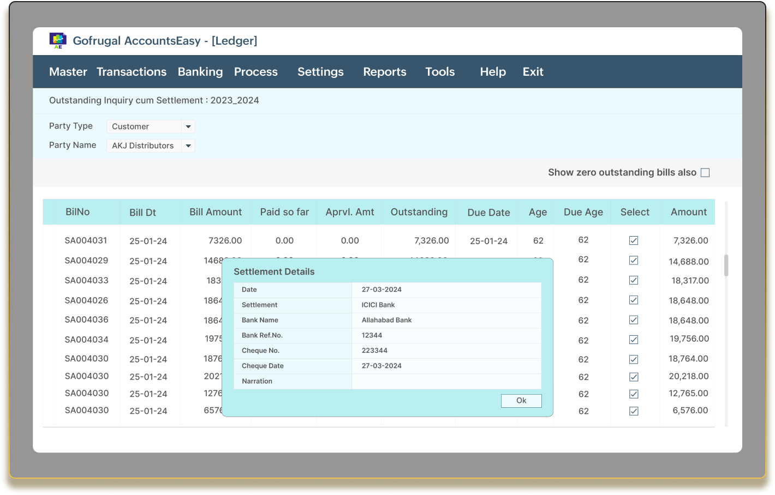The width and height of the screenshot is (775, 495).
Task: Open the Banking menu
Action: point(200,71)
